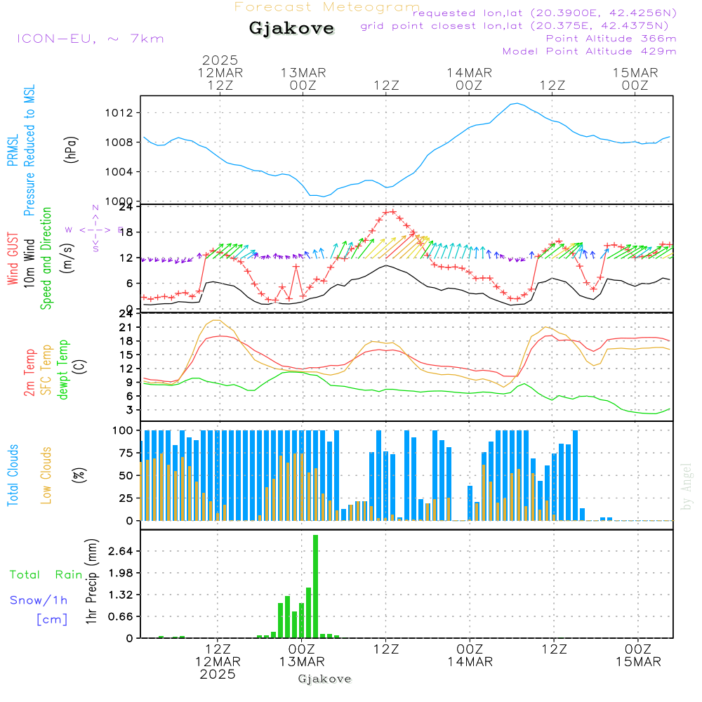This screenshot has width=702, height=702.
Task: Click the Total Rain legend label
Action: click(x=46, y=574)
